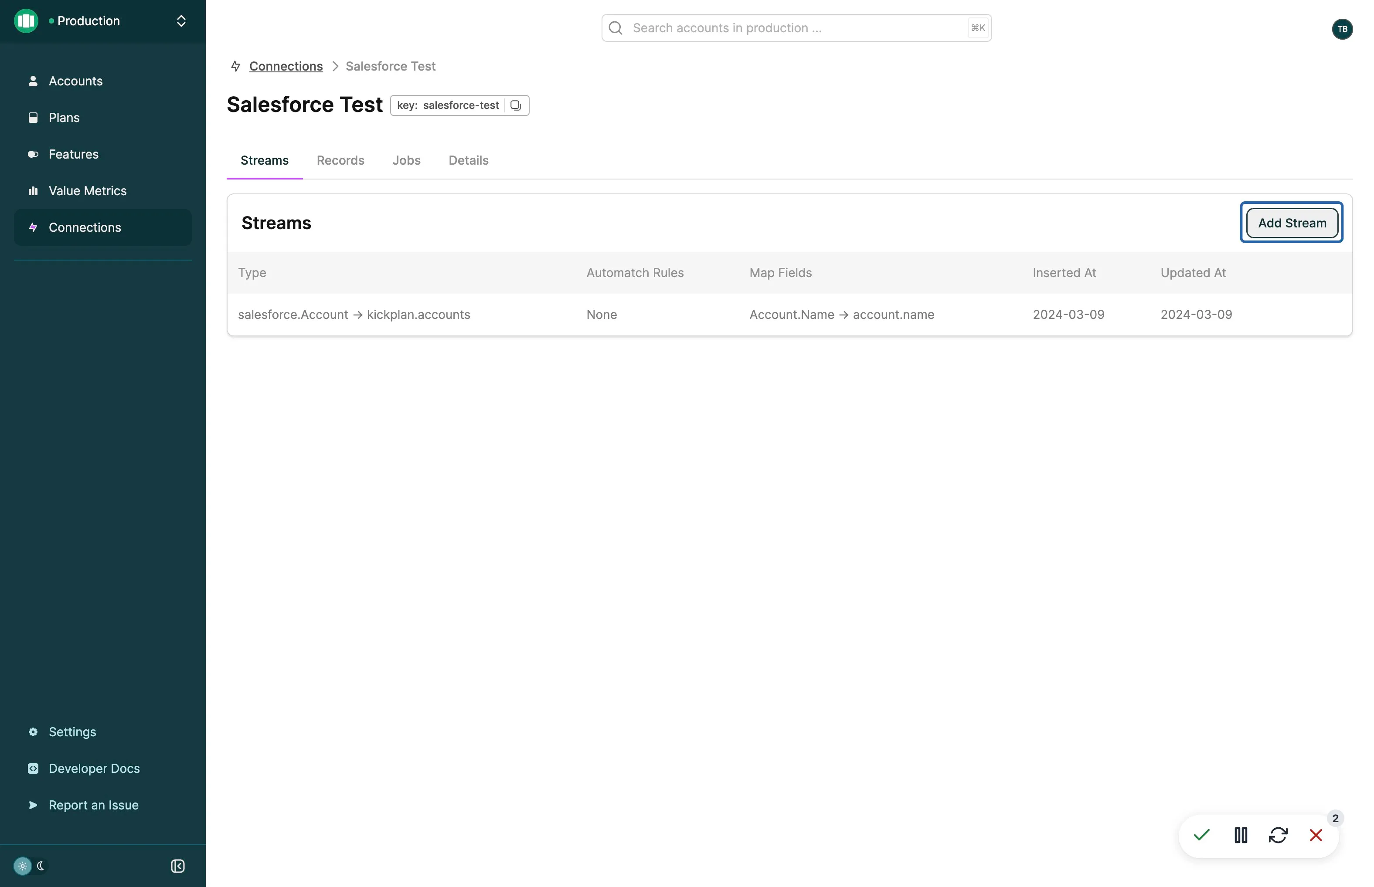Click the Add Stream button
The width and height of the screenshot is (1374, 887).
pyautogui.click(x=1292, y=223)
